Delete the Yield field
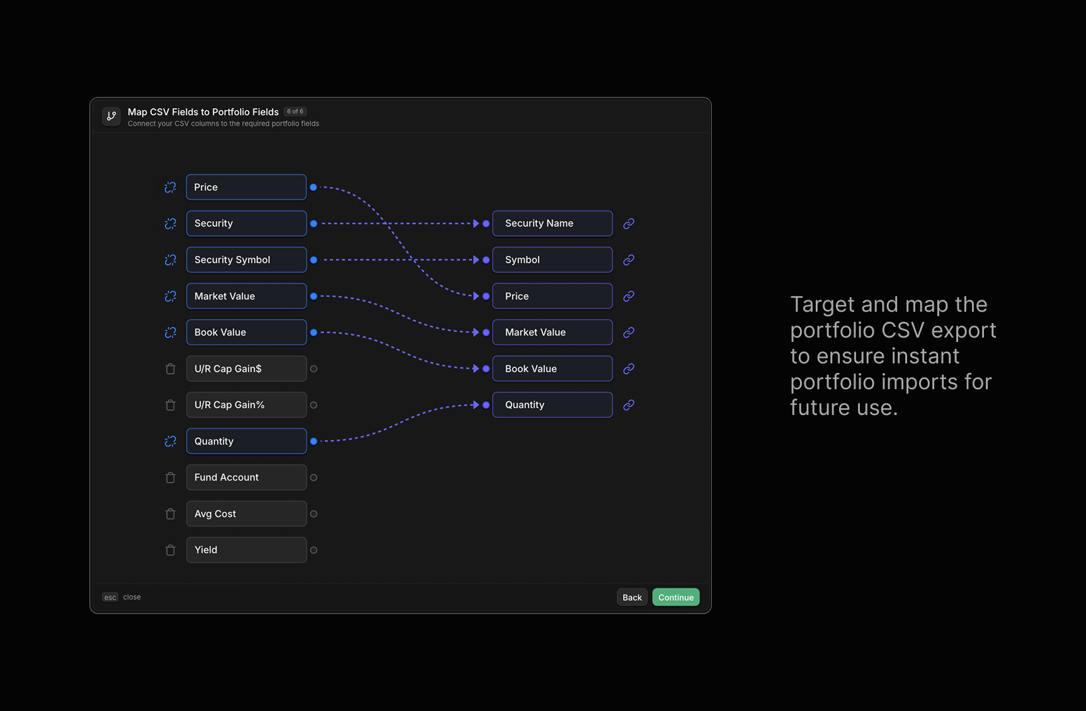The height and width of the screenshot is (711, 1086). [170, 550]
